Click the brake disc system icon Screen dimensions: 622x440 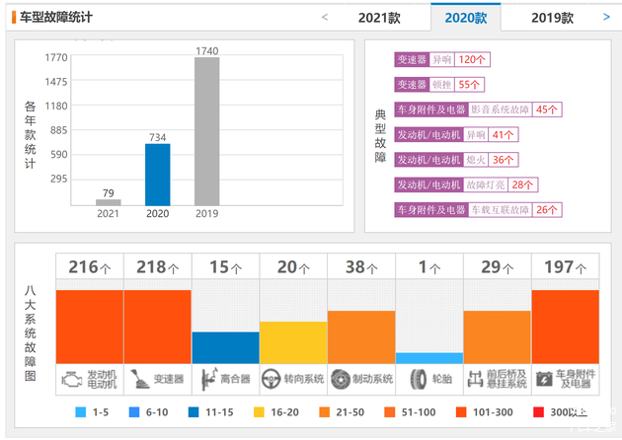pyautogui.click(x=340, y=378)
